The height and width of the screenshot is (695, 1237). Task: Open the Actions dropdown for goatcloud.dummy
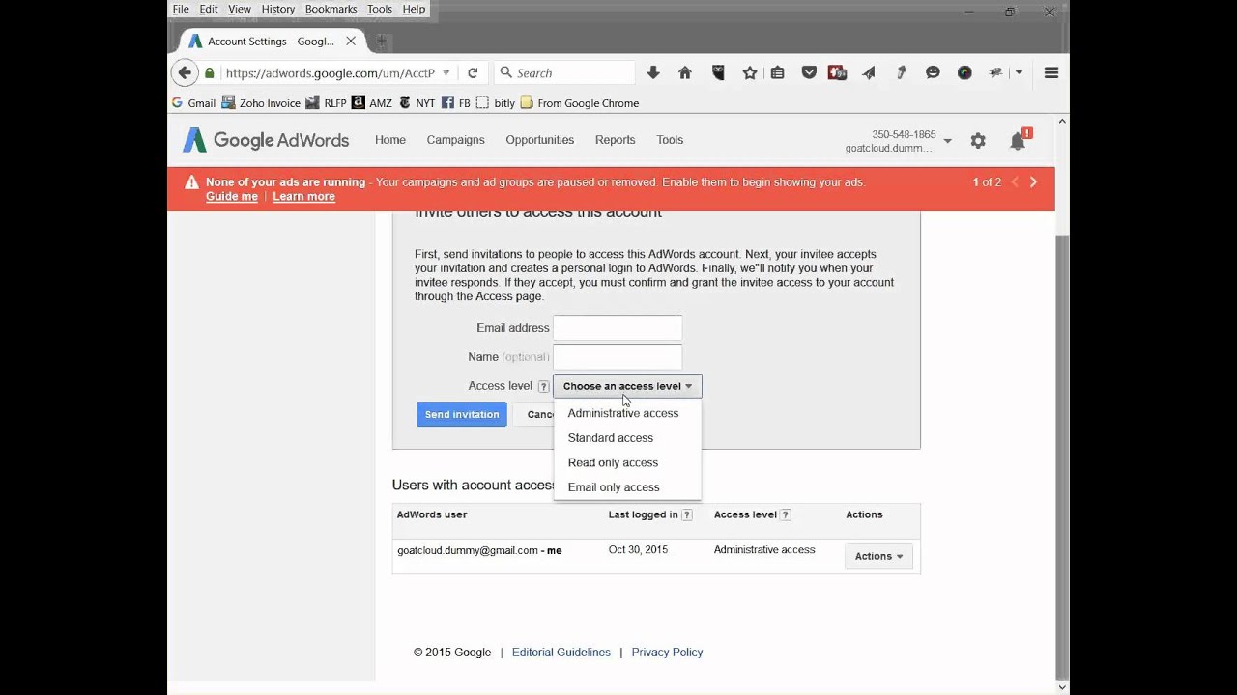point(878,556)
